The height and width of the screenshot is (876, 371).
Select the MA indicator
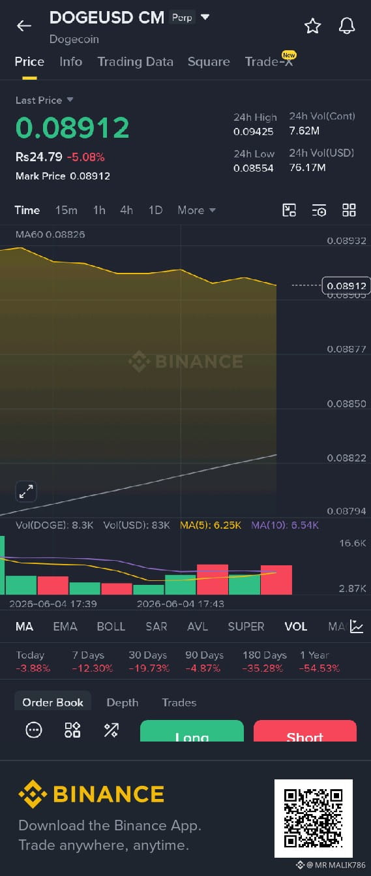[x=24, y=626]
